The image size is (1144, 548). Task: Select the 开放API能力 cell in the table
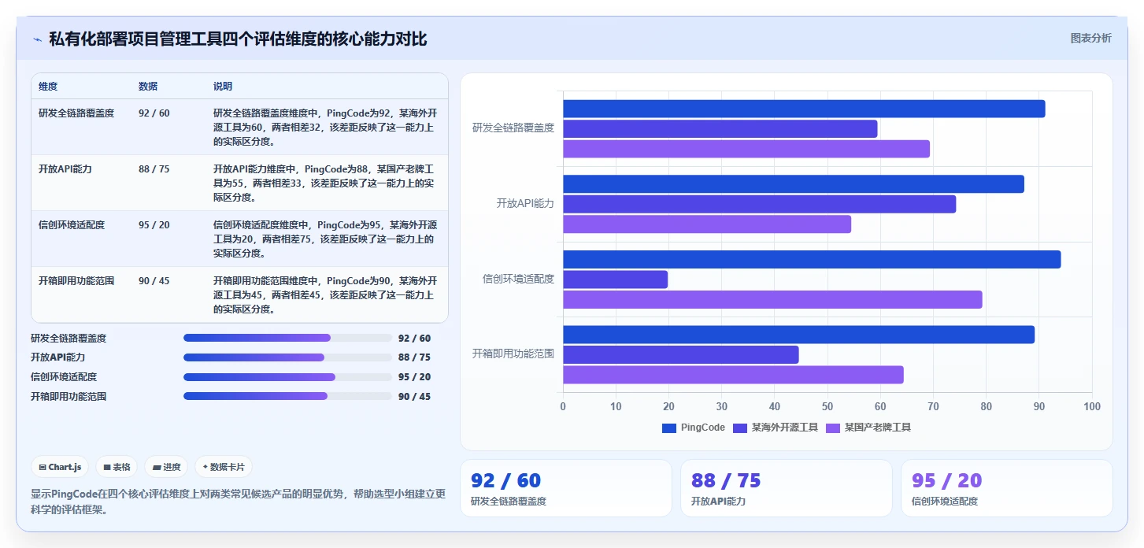point(65,169)
